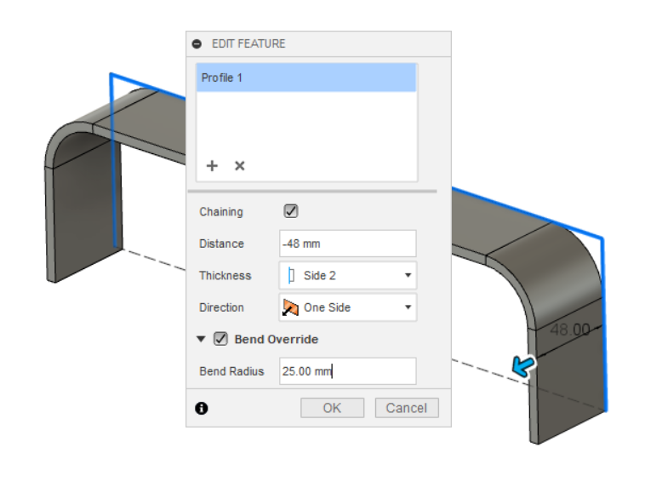This screenshot has height=482, width=645.
Task: Grab the blue distance arrow manipulator
Action: pyautogui.click(x=522, y=365)
